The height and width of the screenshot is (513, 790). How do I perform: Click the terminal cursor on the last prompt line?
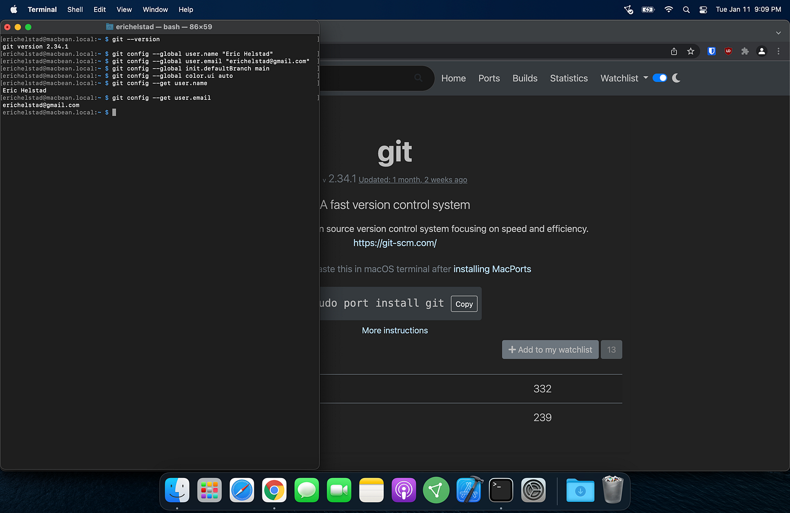pos(114,112)
